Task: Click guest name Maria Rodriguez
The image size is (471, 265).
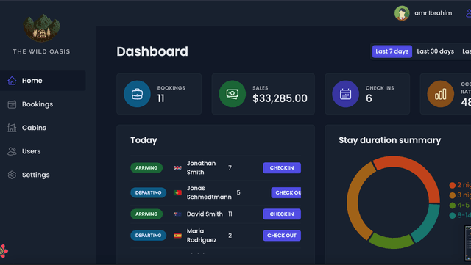Action: point(202,236)
